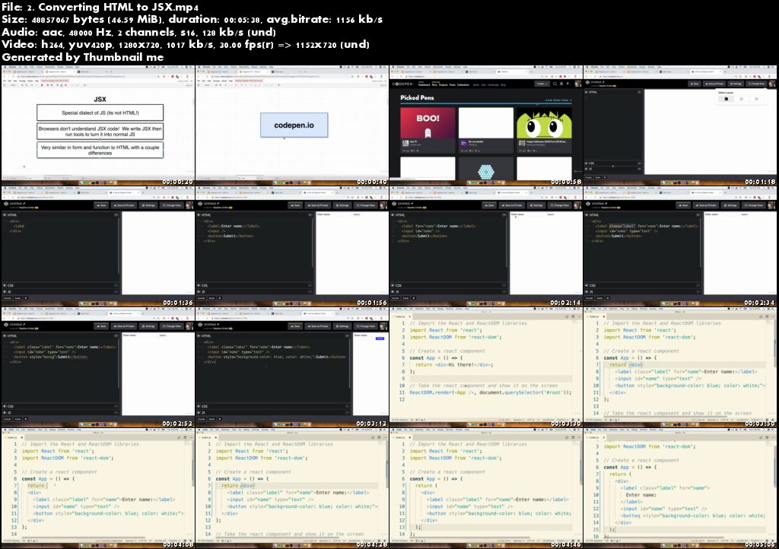Click the pencil icon beside Untitled in the 00:01:56 frame
Screen dimensions: 779x549
[x=218, y=204]
